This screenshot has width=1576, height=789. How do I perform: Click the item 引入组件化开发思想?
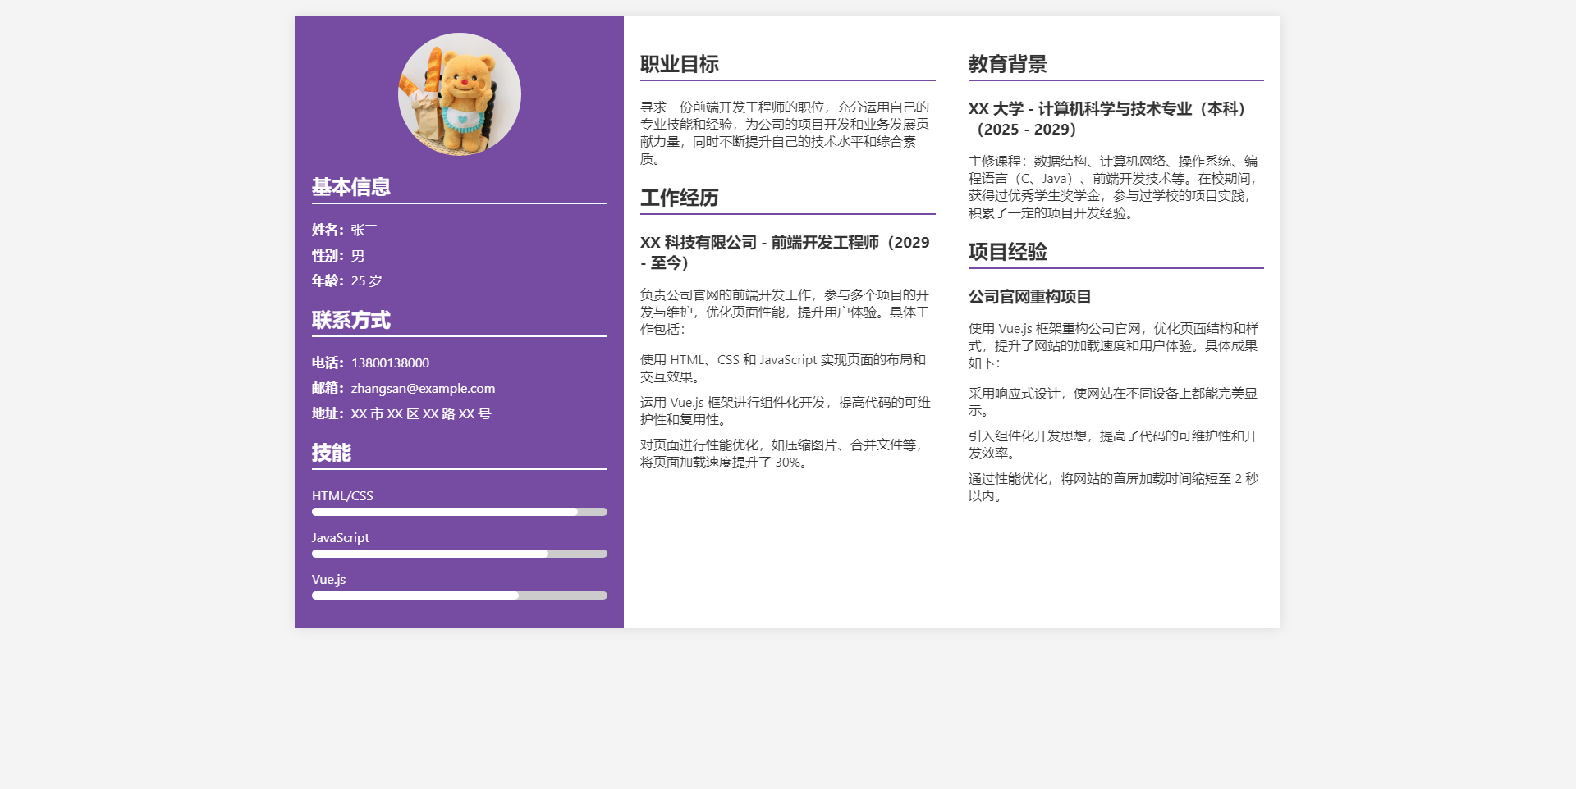click(1115, 445)
